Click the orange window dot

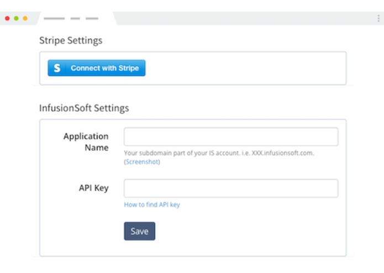click(25, 18)
